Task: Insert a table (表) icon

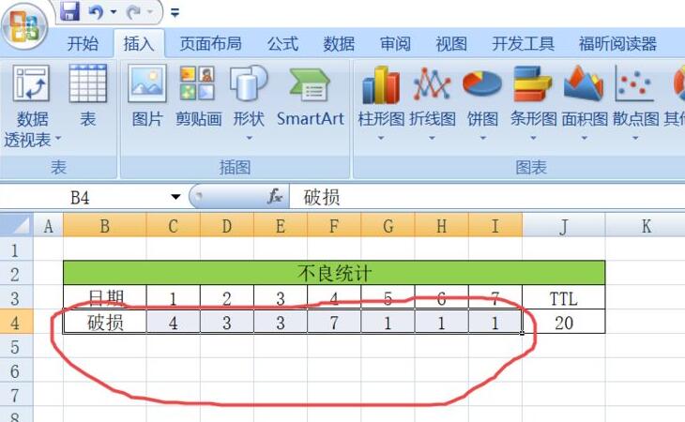Action: click(88, 96)
